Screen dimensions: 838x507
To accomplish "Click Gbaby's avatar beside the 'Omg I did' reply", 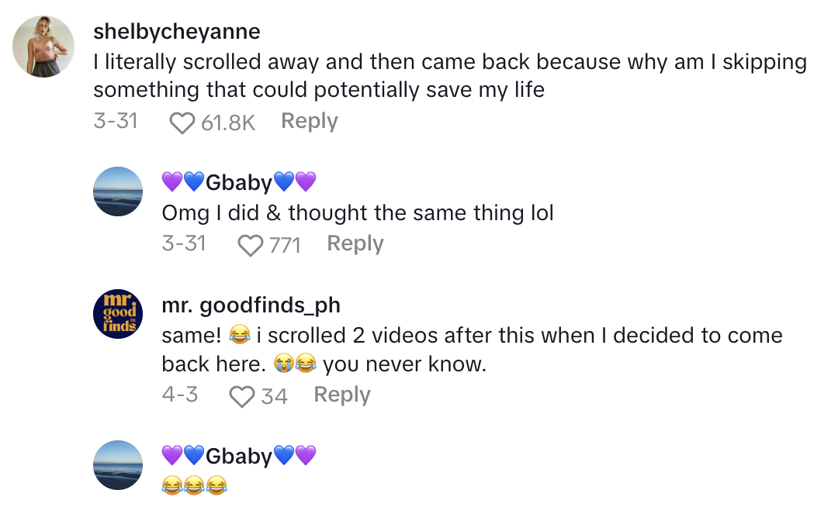I will click(x=118, y=191).
